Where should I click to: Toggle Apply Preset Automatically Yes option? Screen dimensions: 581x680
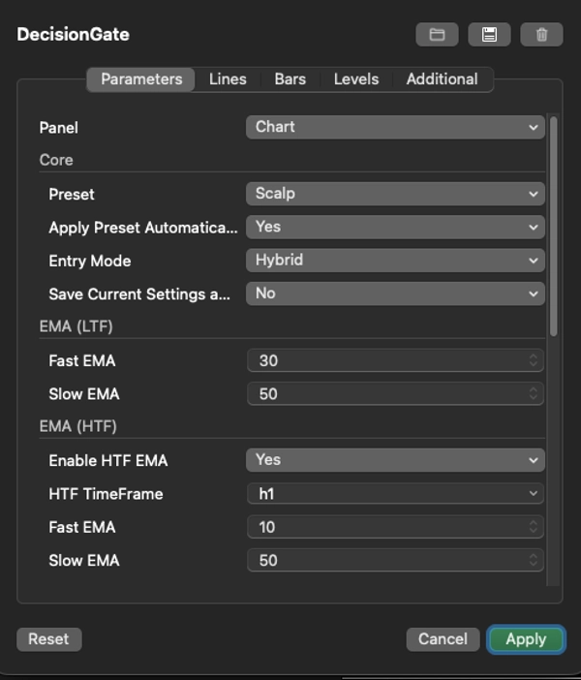[x=395, y=227]
